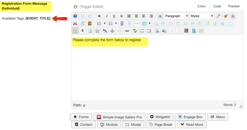
Task: Insert an anchor
Action: pos(112,31)
